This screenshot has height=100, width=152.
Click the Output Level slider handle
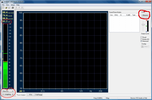pyautogui.click(x=143, y=25)
